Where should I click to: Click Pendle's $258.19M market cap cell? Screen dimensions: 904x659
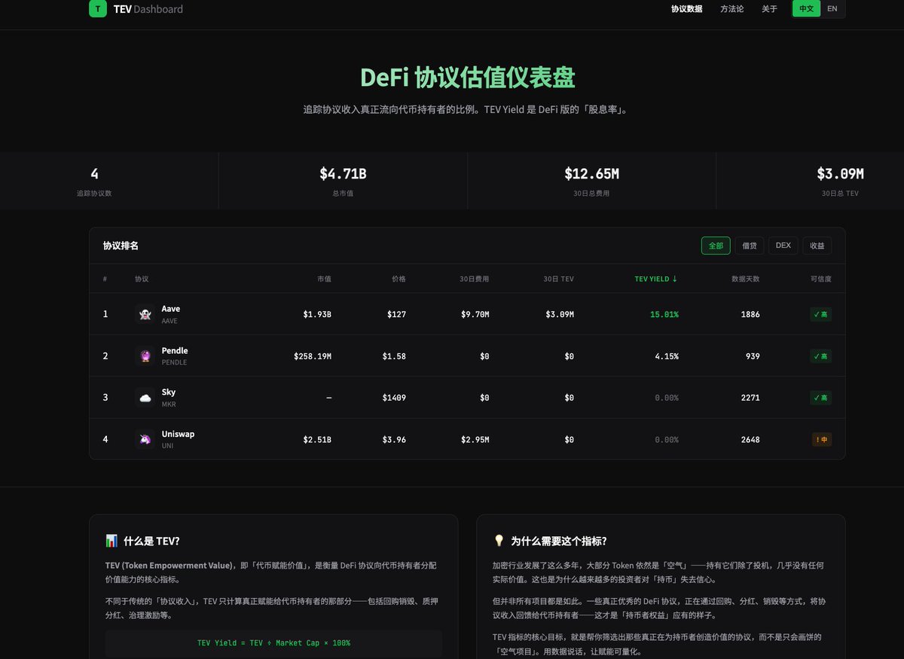[313, 356]
